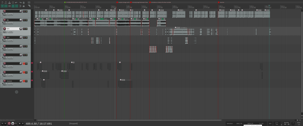Open envelope/trim button on BG track

[11, 23]
